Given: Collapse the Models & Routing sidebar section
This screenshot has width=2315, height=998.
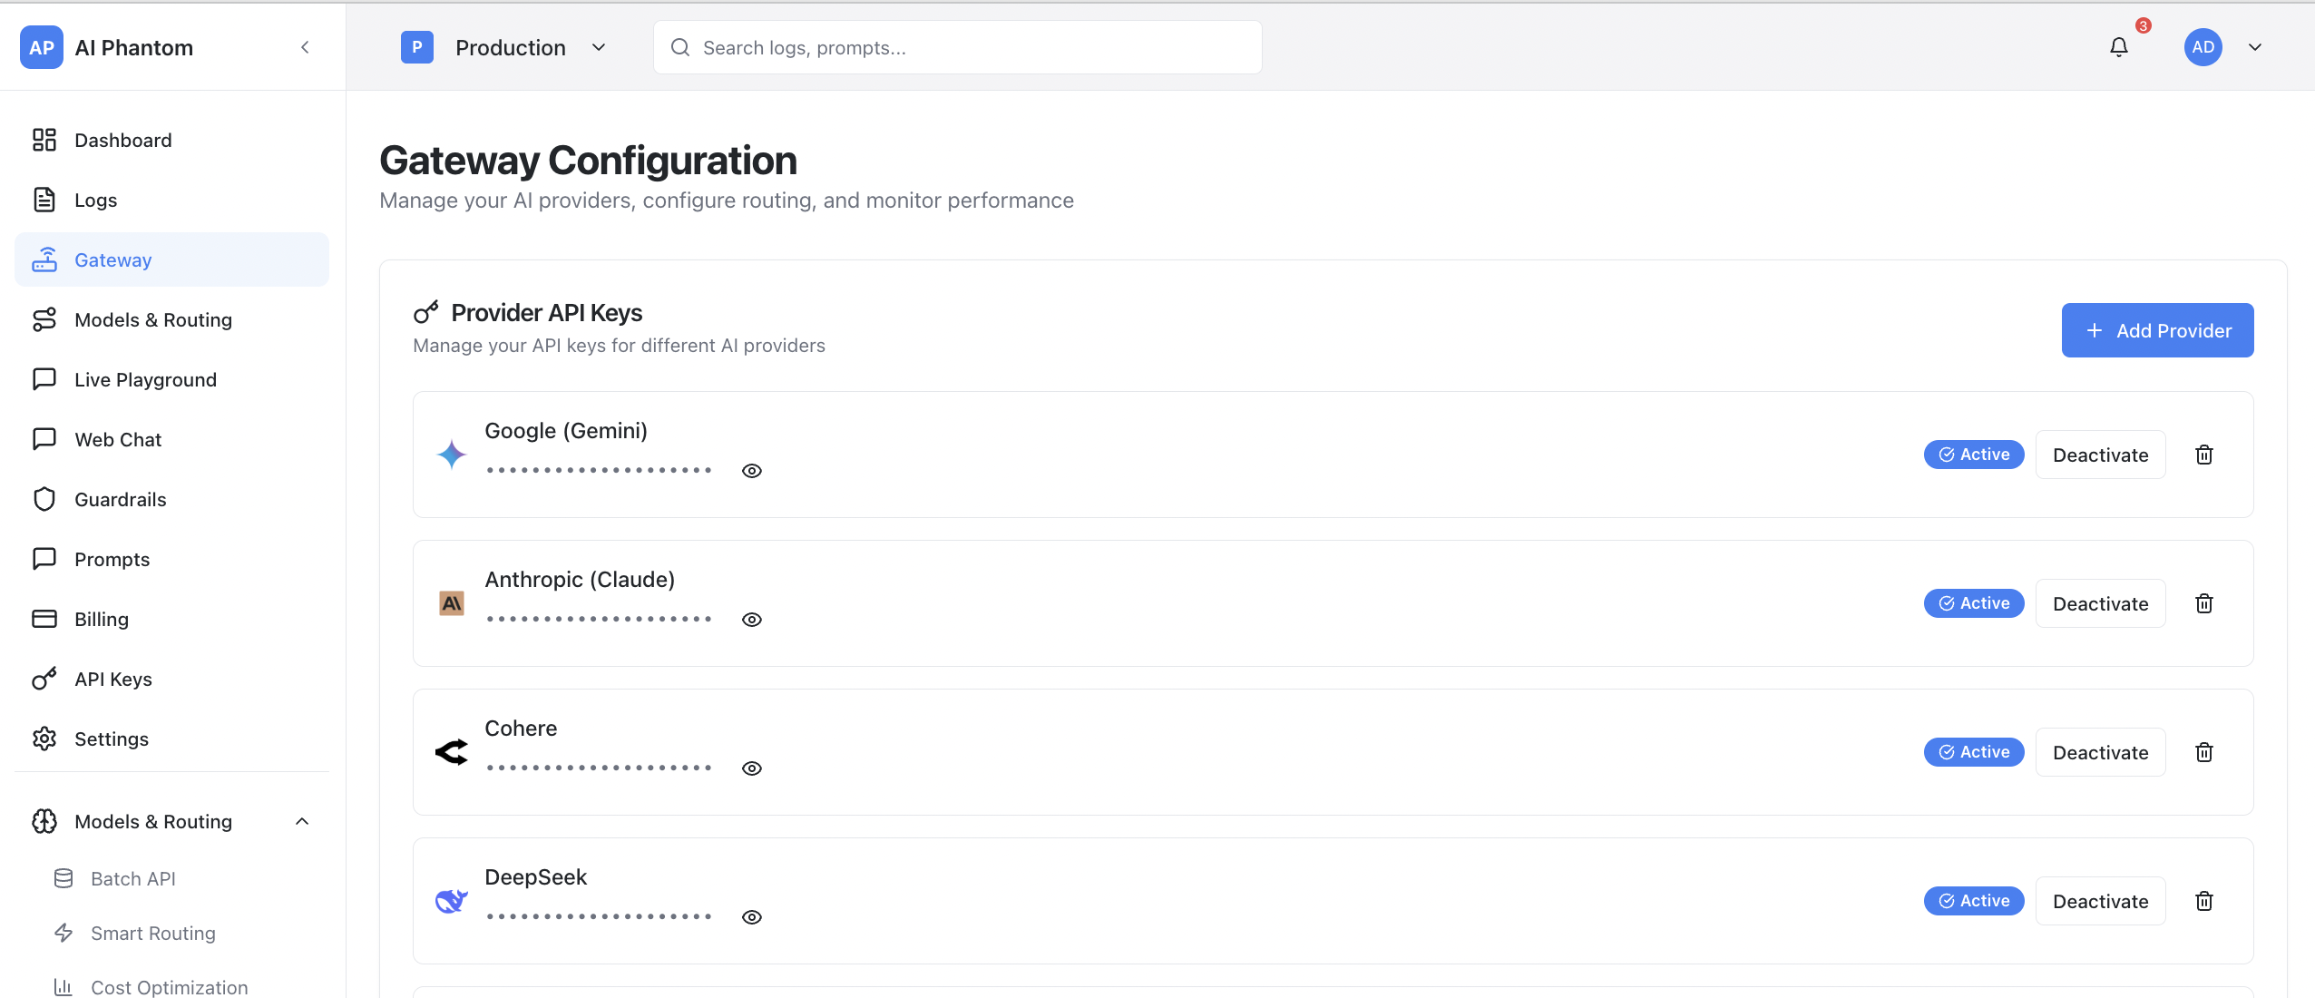Looking at the screenshot, I should [x=302, y=821].
